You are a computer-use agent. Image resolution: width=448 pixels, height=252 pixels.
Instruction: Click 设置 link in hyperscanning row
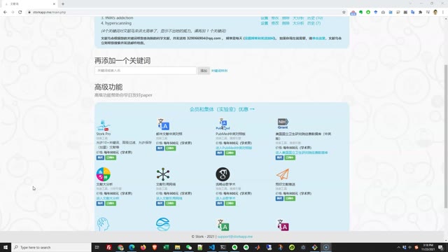pyautogui.click(x=265, y=23)
